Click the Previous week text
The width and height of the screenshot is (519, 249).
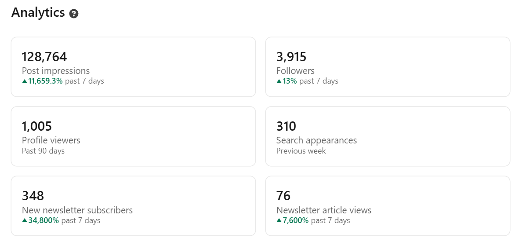(x=301, y=151)
